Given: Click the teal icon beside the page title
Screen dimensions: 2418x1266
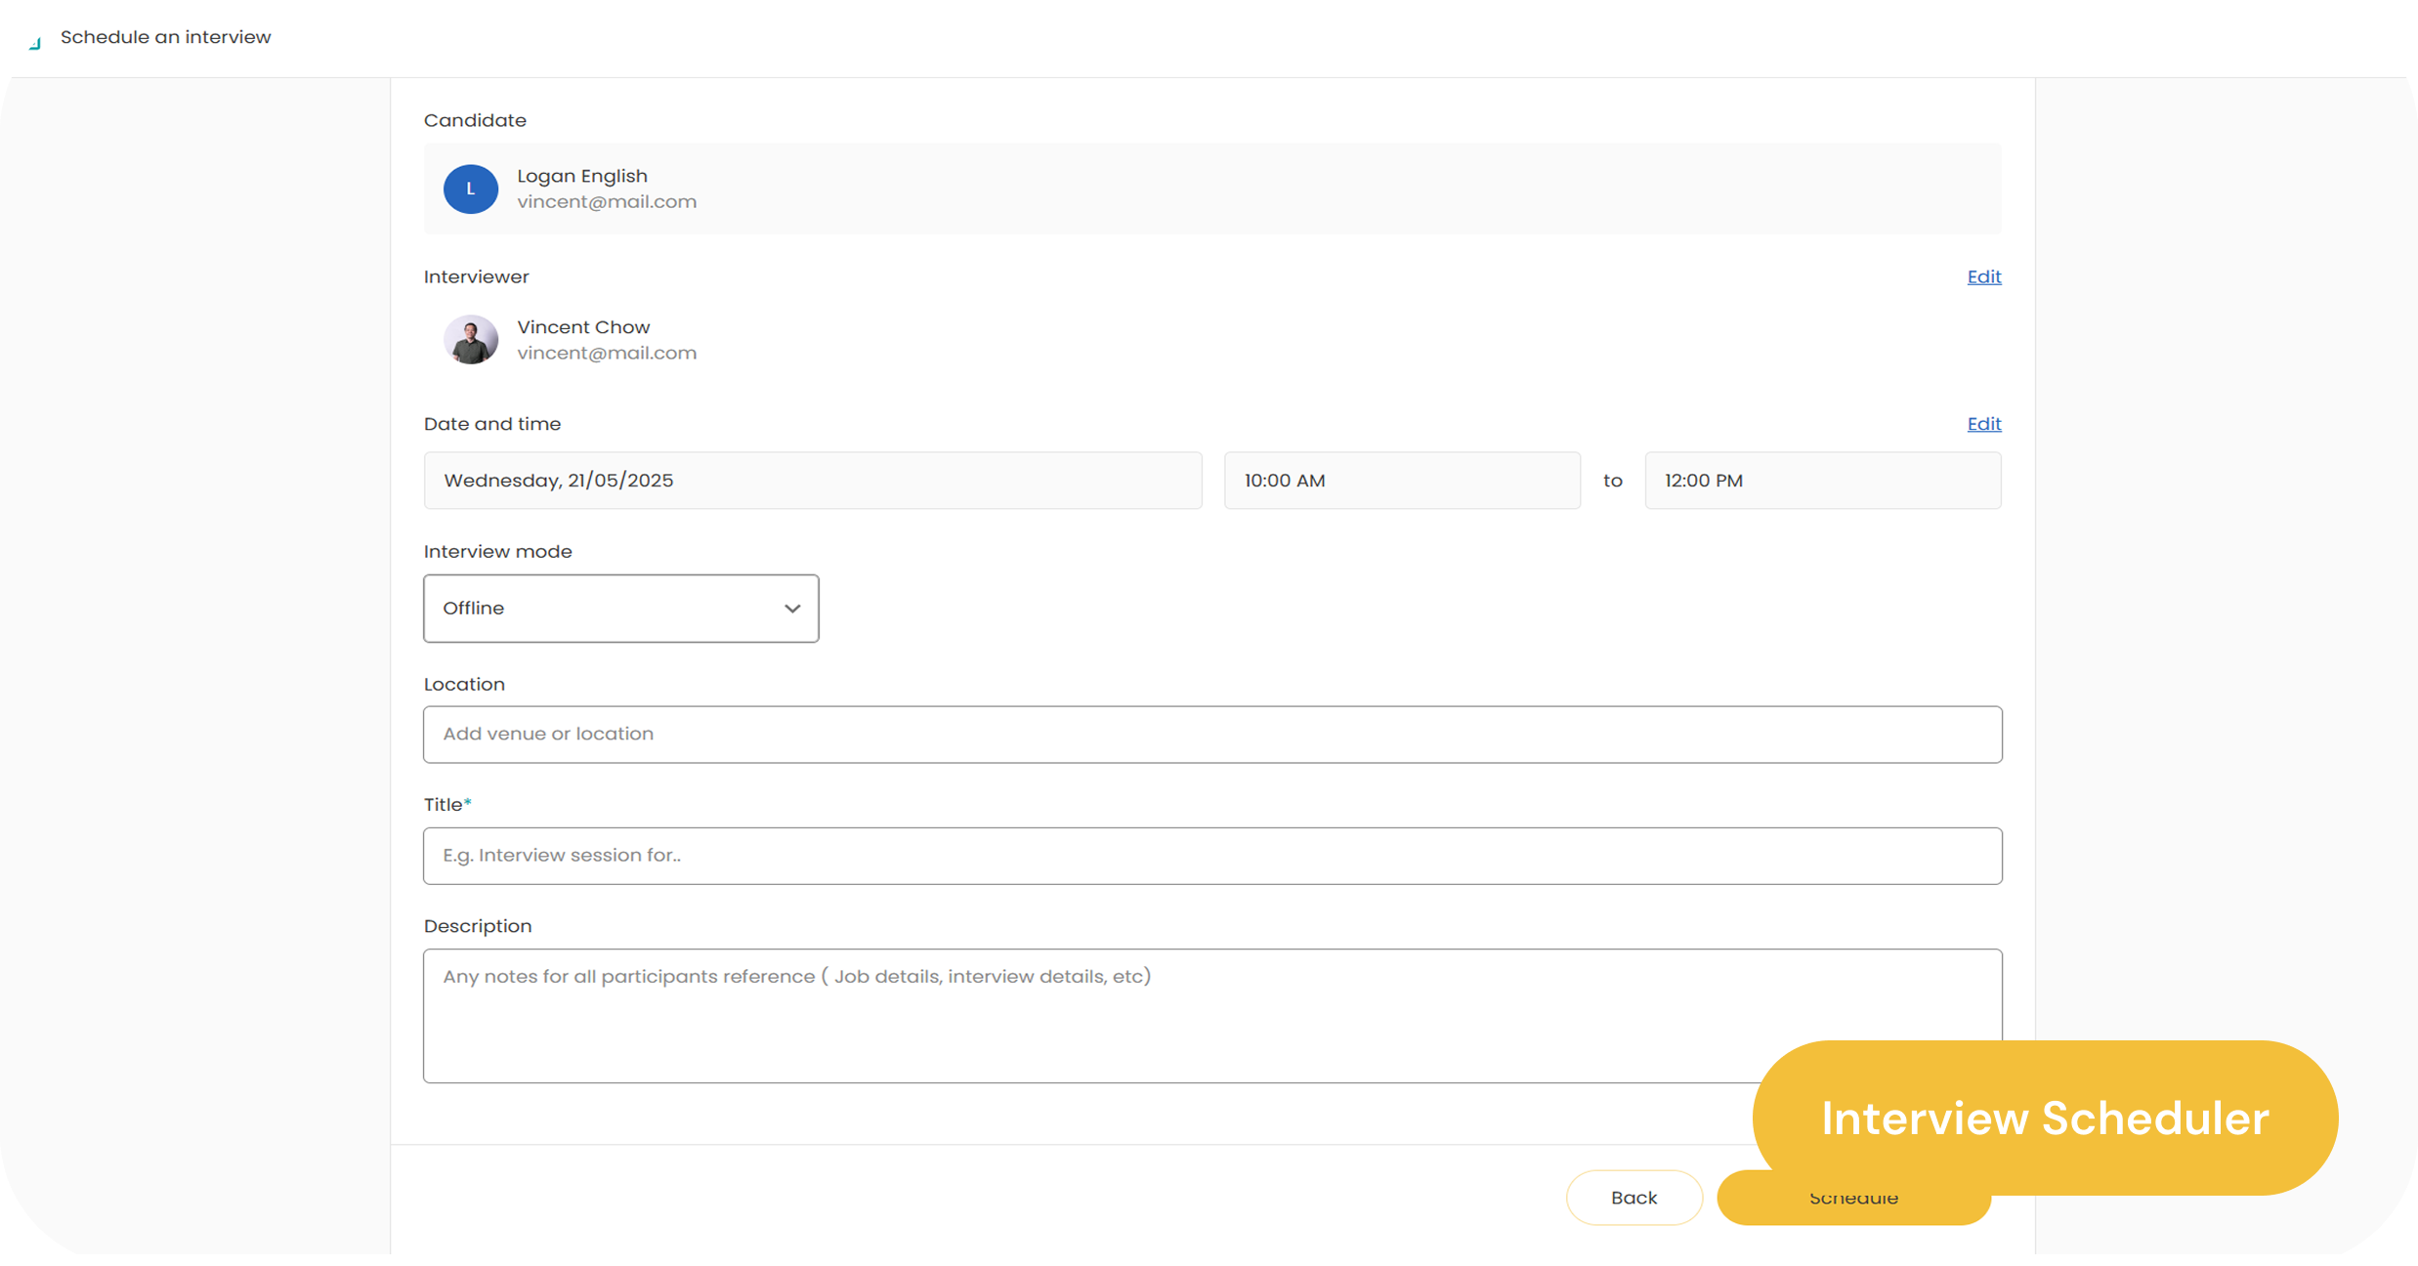Looking at the screenshot, I should [x=35, y=42].
